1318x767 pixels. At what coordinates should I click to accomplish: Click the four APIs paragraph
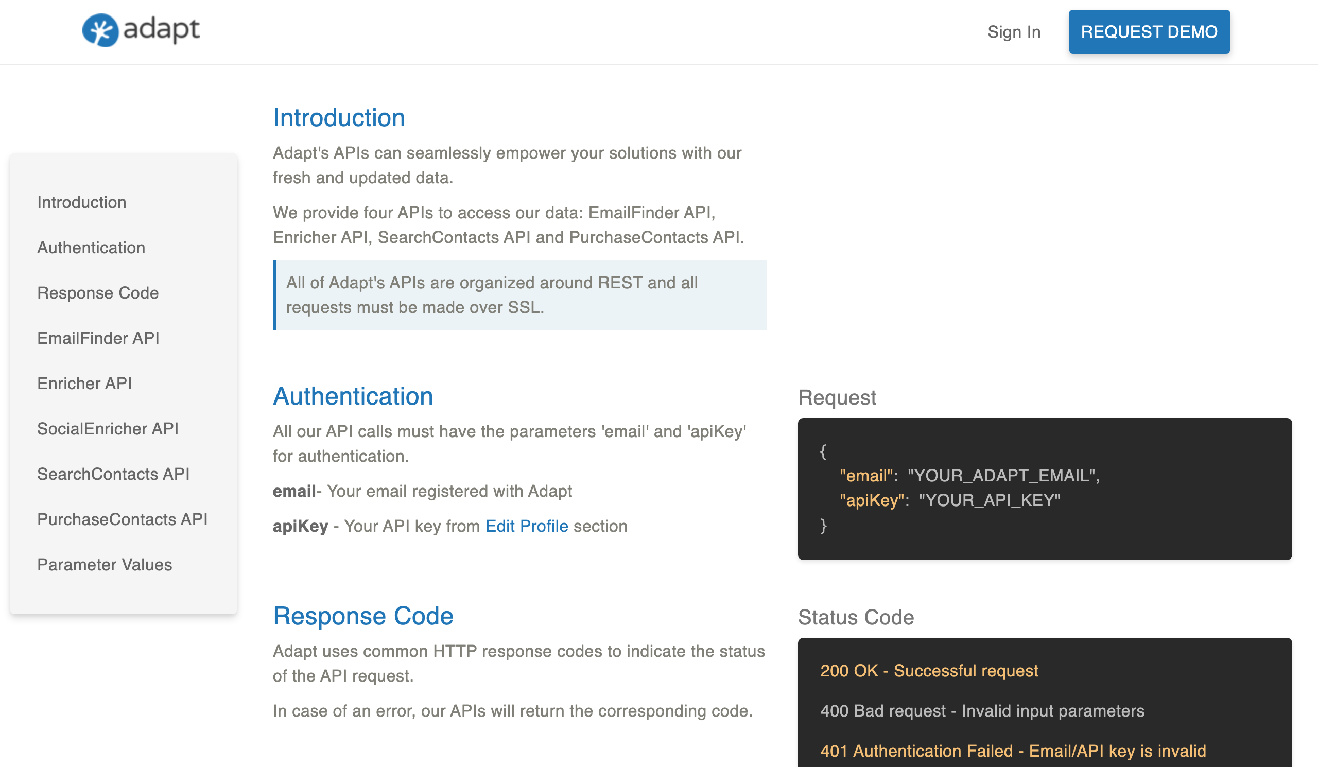click(508, 225)
